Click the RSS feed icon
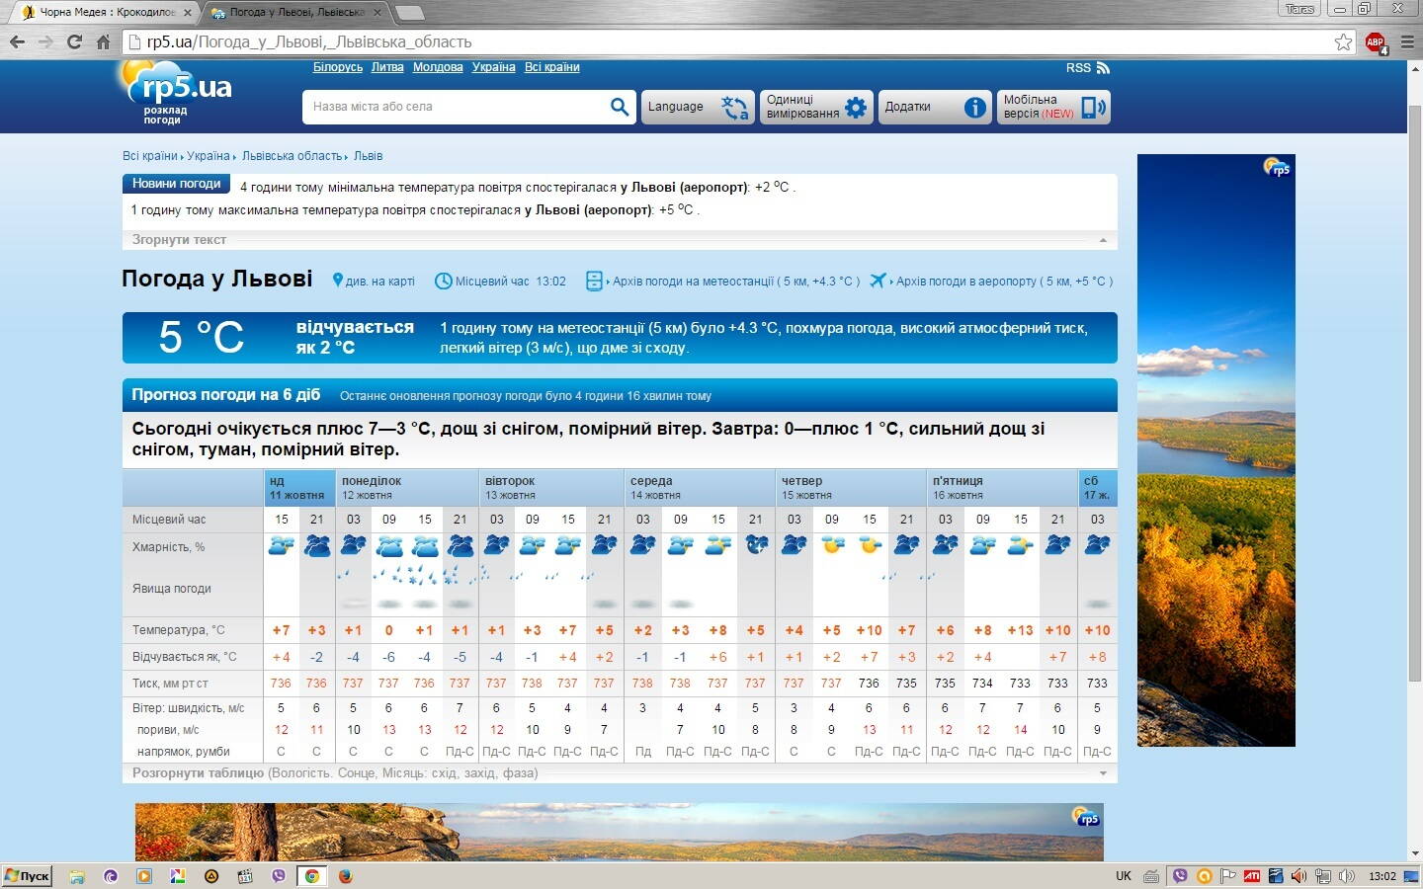The width and height of the screenshot is (1423, 889). (1103, 68)
